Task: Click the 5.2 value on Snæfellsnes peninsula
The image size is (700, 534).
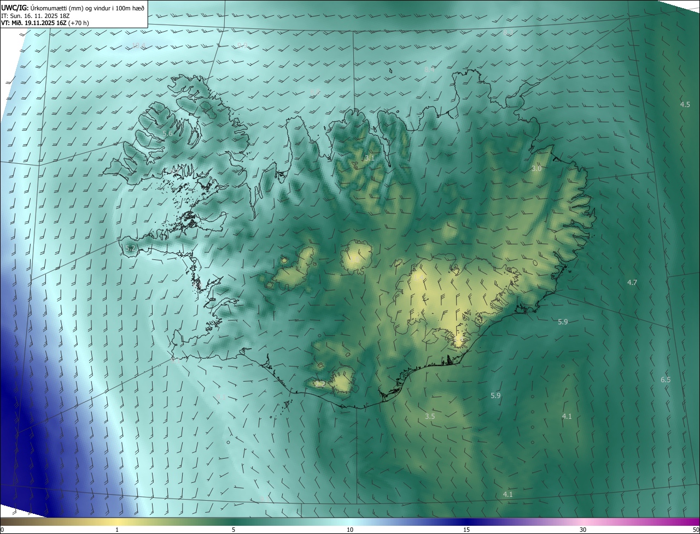Action: tap(130, 248)
